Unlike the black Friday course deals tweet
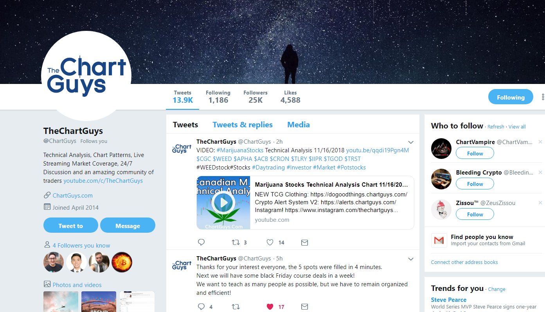Viewport: 545px width, 312px height. [x=270, y=307]
